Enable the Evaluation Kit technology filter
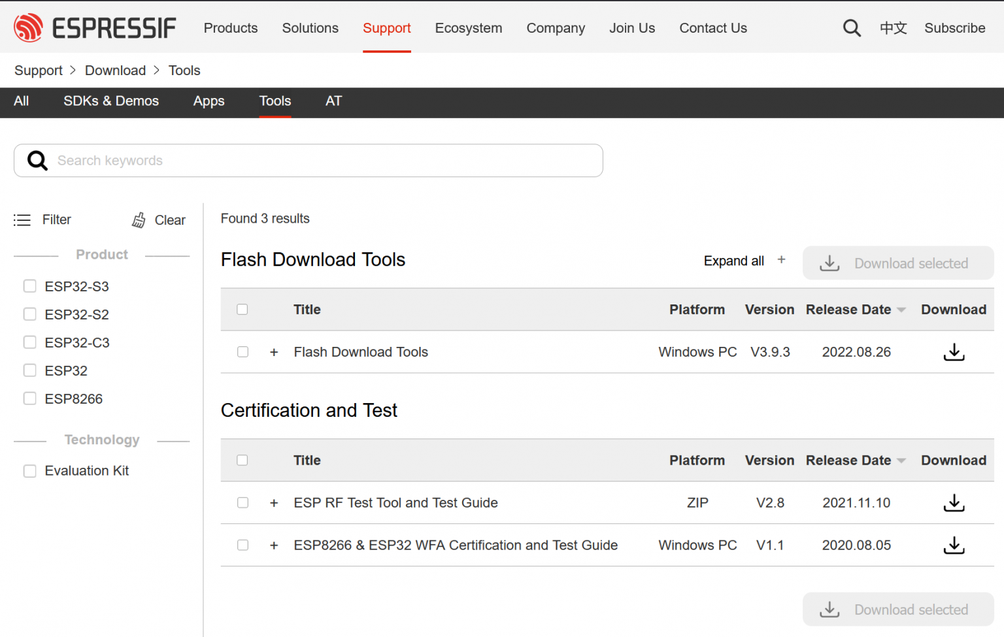This screenshot has width=1004, height=637. tap(29, 470)
